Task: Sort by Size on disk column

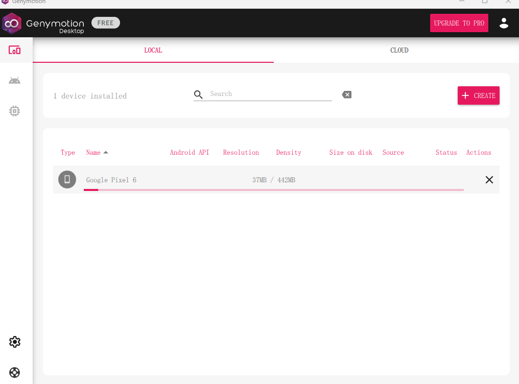Action: [x=350, y=153]
